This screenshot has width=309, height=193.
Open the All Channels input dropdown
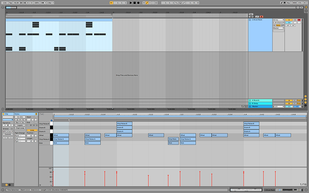278,23
